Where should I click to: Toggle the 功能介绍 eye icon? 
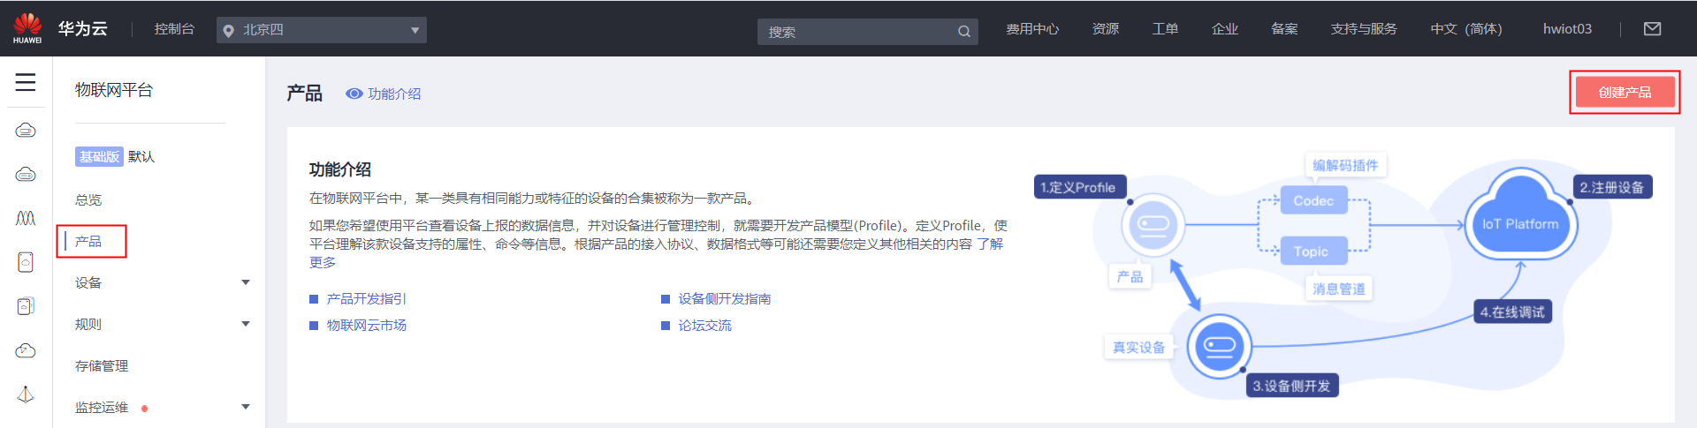coord(354,94)
